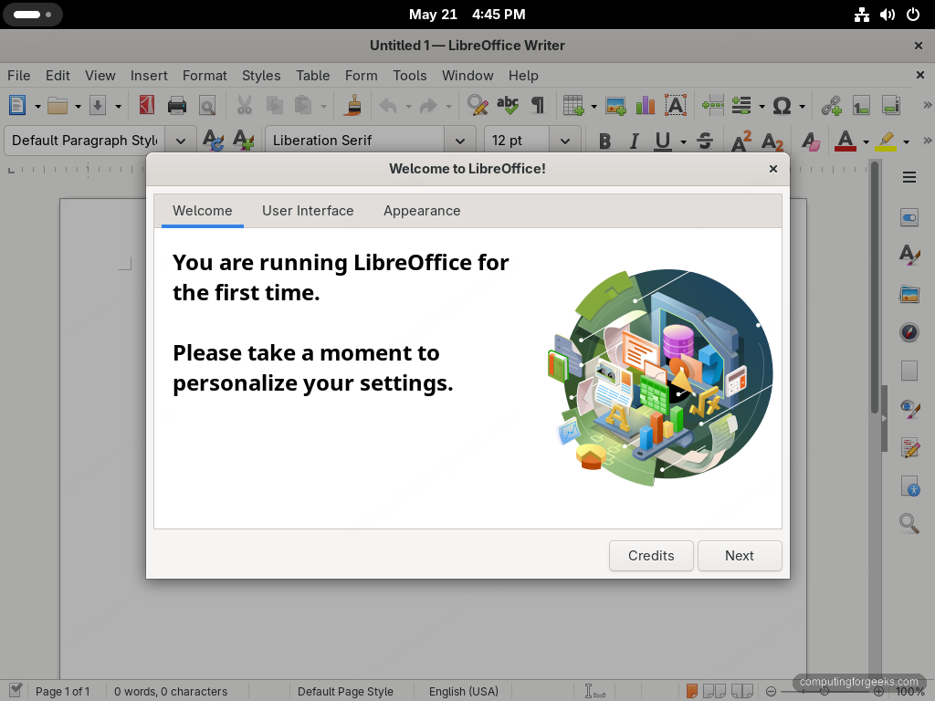Switch to the User Interface tab

308,211
